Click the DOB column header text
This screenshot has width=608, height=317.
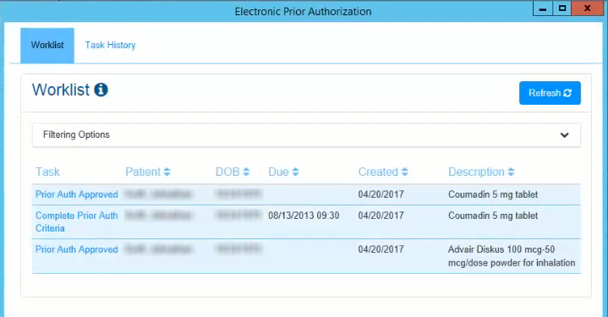point(227,172)
